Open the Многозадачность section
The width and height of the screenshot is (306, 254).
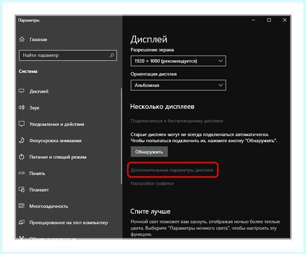(48, 206)
